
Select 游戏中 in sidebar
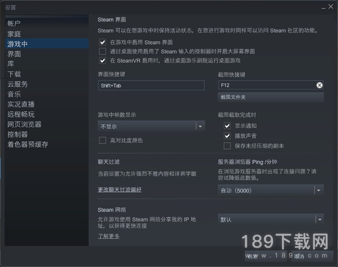(x=47, y=43)
